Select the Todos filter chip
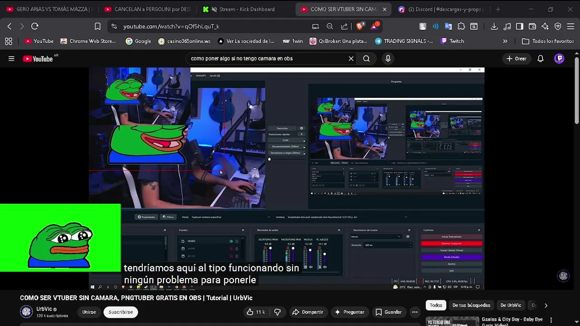Viewport: 580px width, 326px height. click(436, 305)
